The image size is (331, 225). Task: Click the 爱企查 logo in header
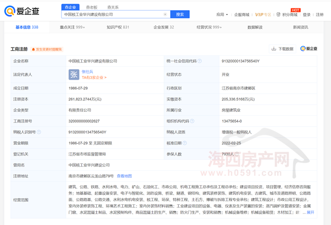pyautogui.click(x=22, y=11)
